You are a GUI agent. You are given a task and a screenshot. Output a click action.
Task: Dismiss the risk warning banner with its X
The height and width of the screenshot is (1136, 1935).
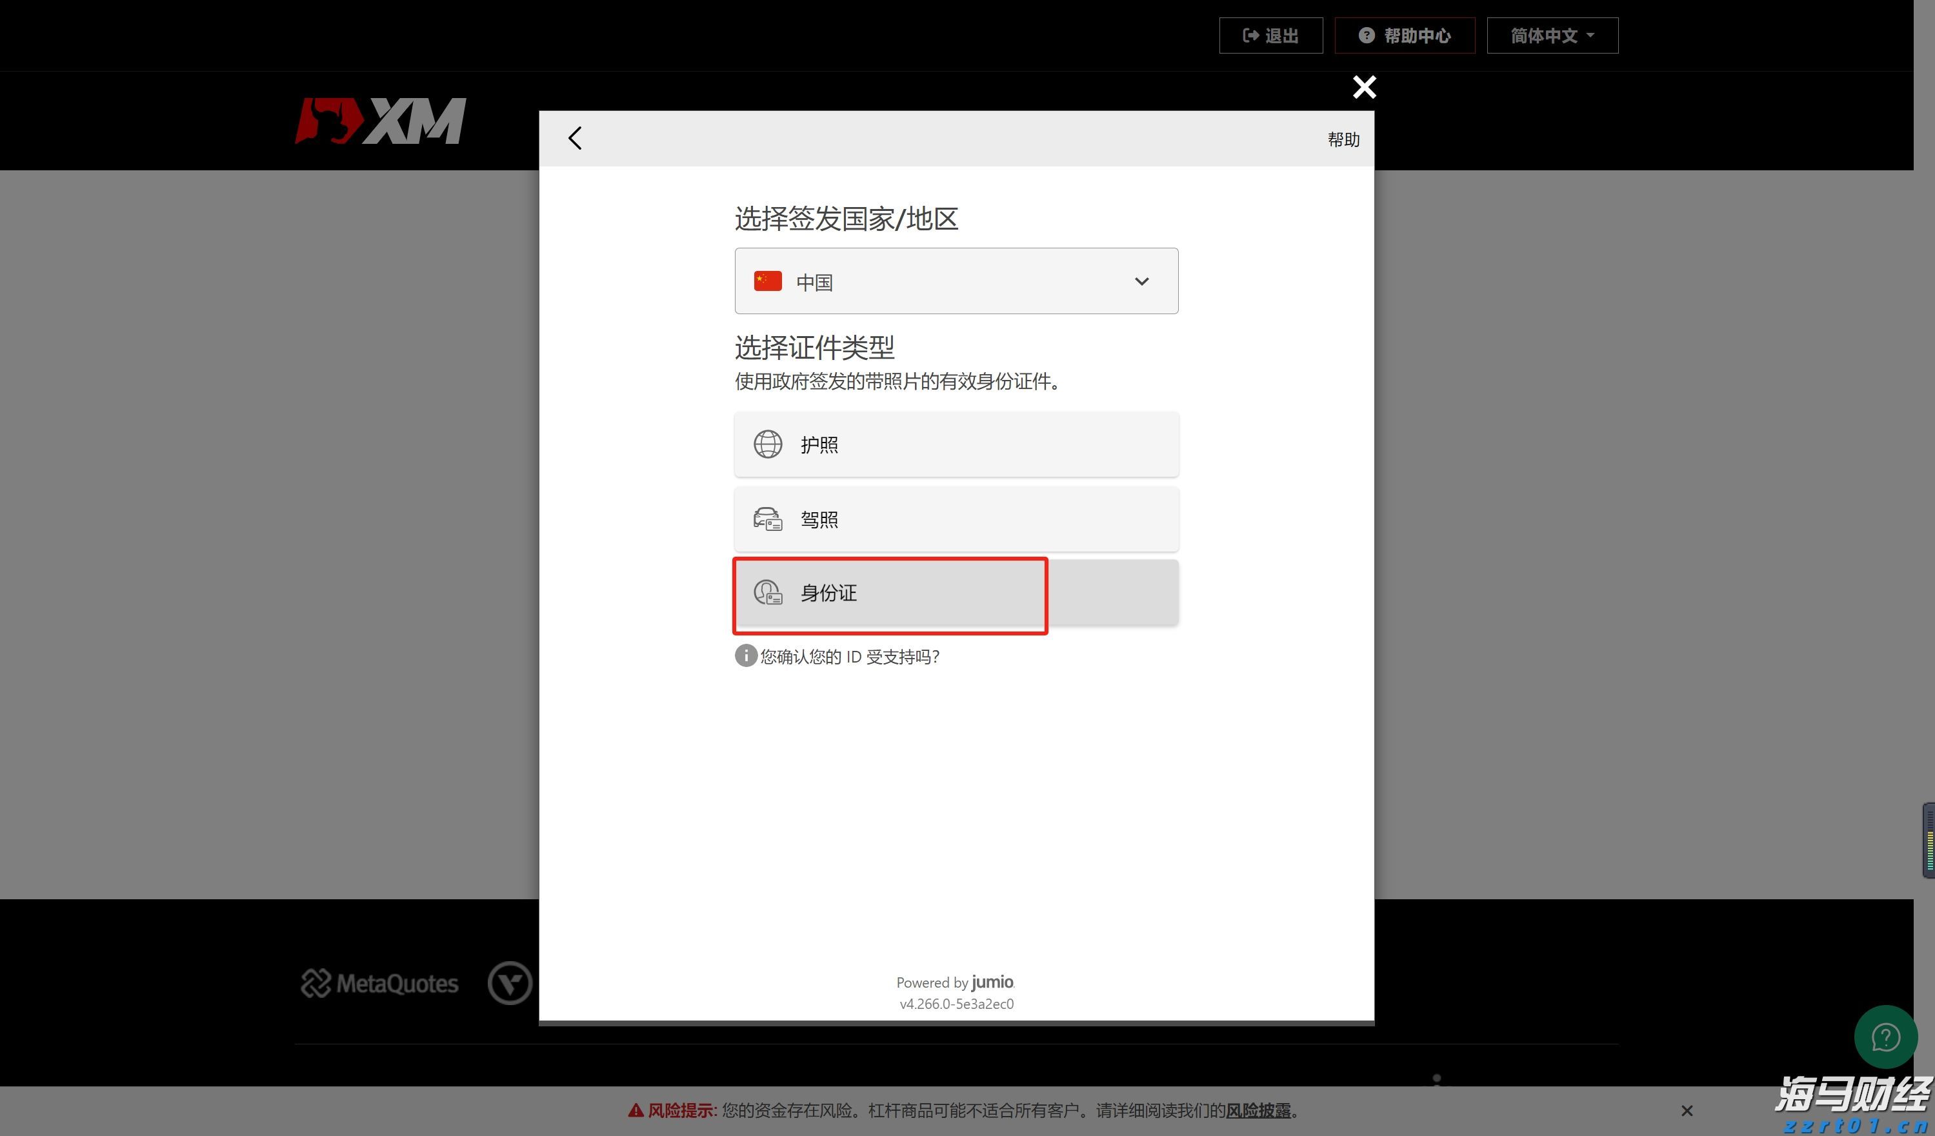pyautogui.click(x=1687, y=1111)
